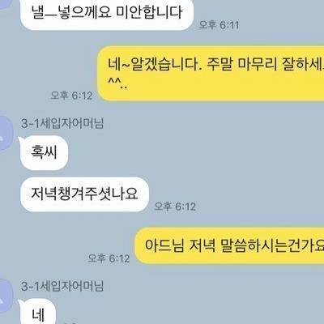This screenshot has width=324, height=324.
Task: Tap the short 네 reply bubble
Action: click(38, 312)
